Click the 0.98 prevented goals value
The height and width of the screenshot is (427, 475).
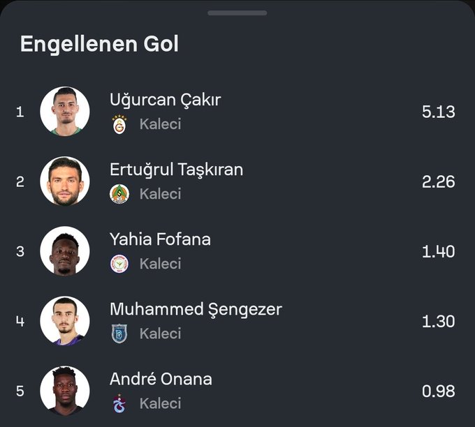point(438,391)
